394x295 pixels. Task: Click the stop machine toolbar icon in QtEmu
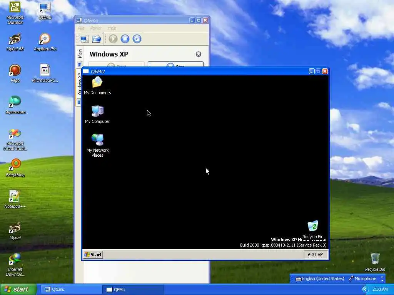point(125,39)
